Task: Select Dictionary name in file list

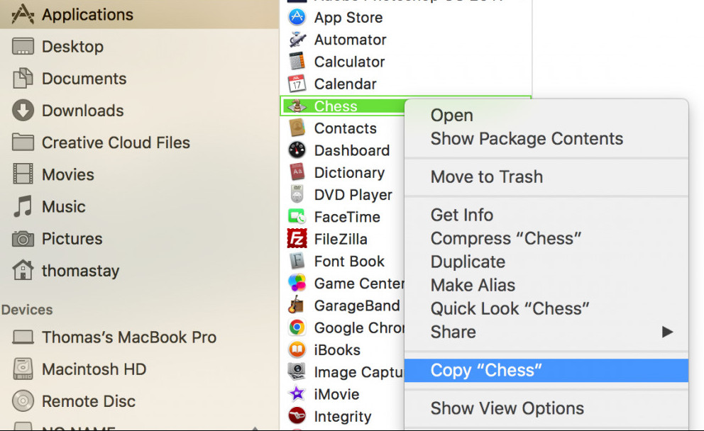Action: (349, 173)
